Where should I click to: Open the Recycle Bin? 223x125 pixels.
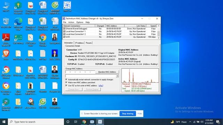6,23
